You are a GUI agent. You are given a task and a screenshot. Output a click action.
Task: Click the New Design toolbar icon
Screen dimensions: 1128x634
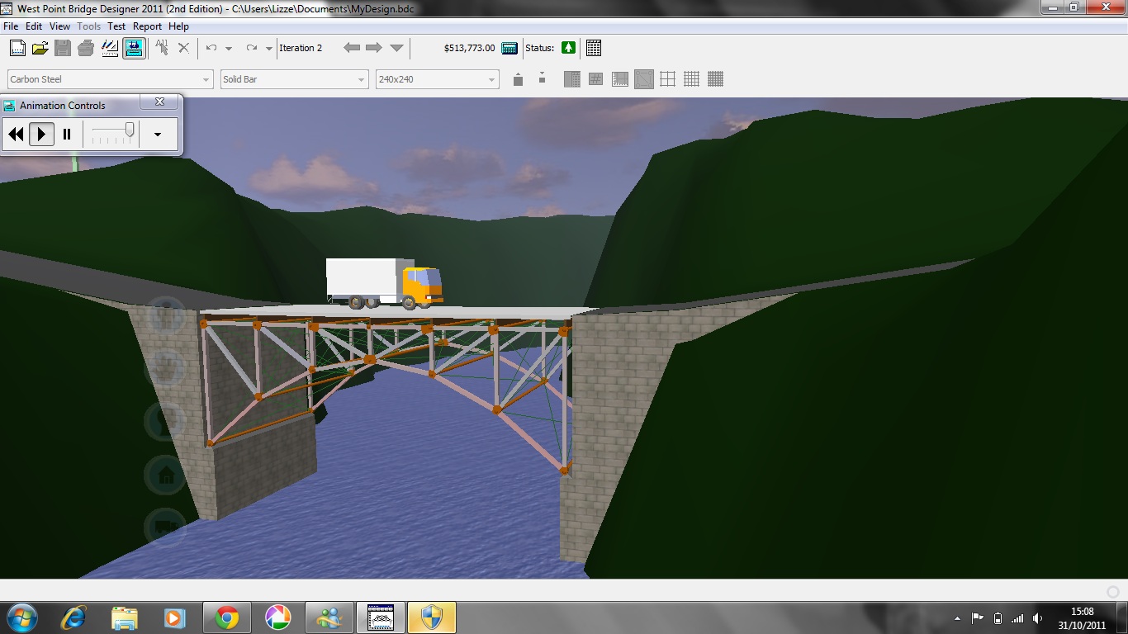click(17, 48)
